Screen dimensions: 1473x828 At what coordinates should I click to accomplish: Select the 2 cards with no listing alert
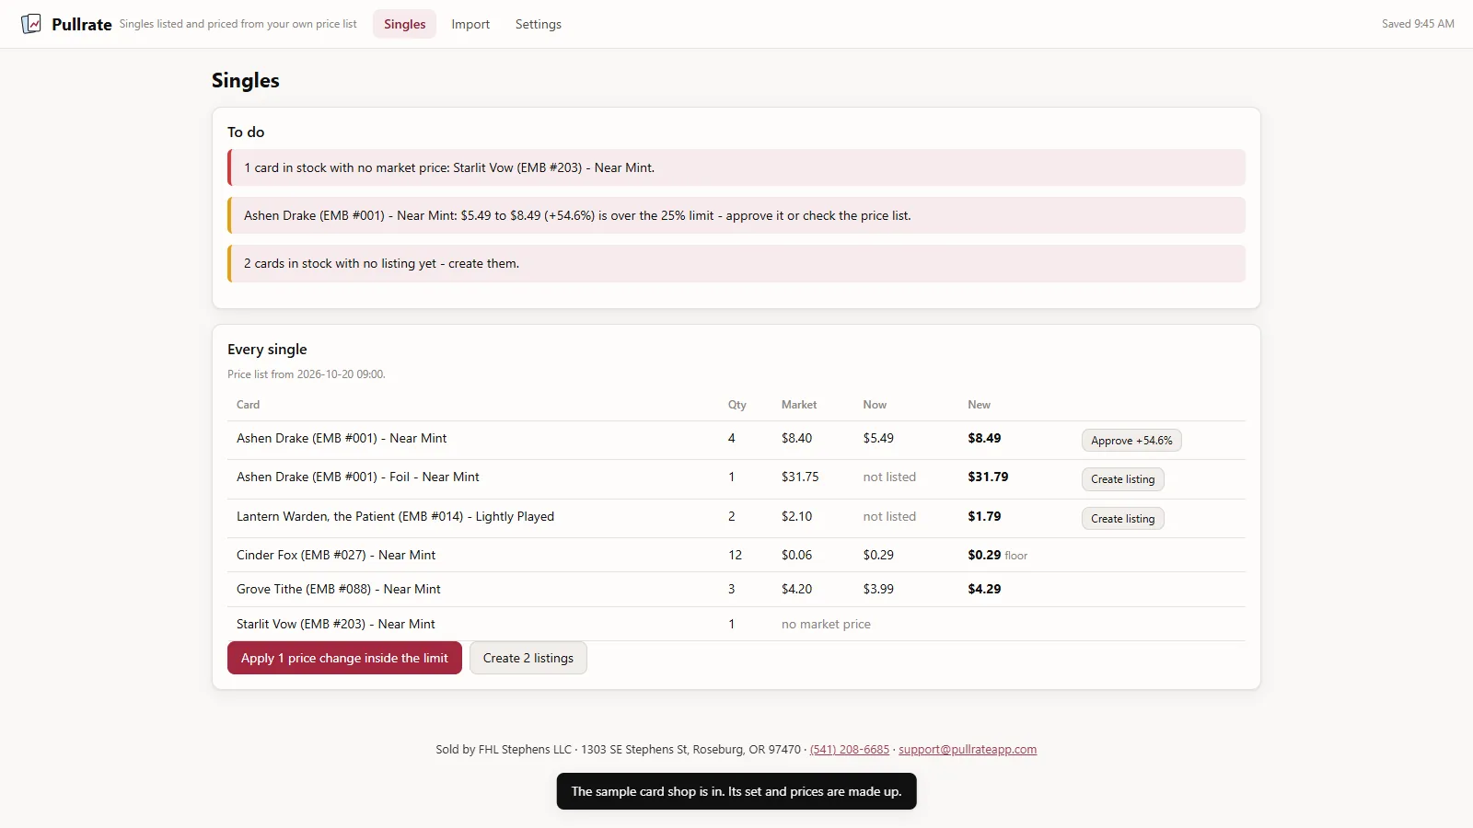(x=736, y=263)
